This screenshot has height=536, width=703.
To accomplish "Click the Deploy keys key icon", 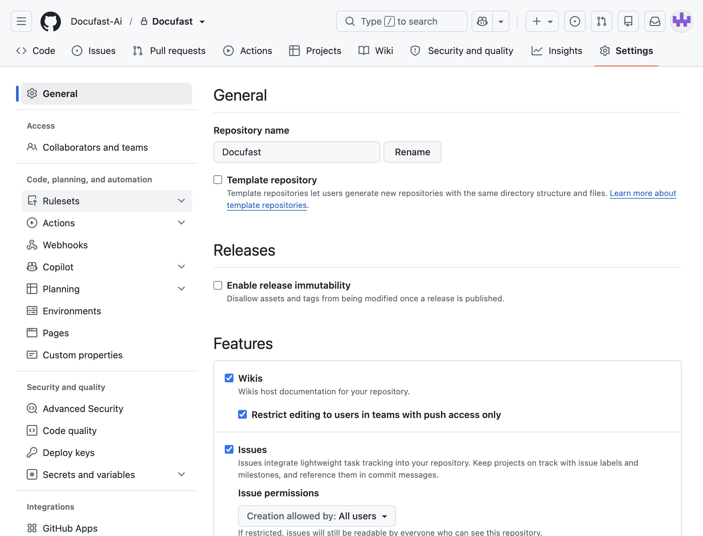I will click(x=32, y=453).
